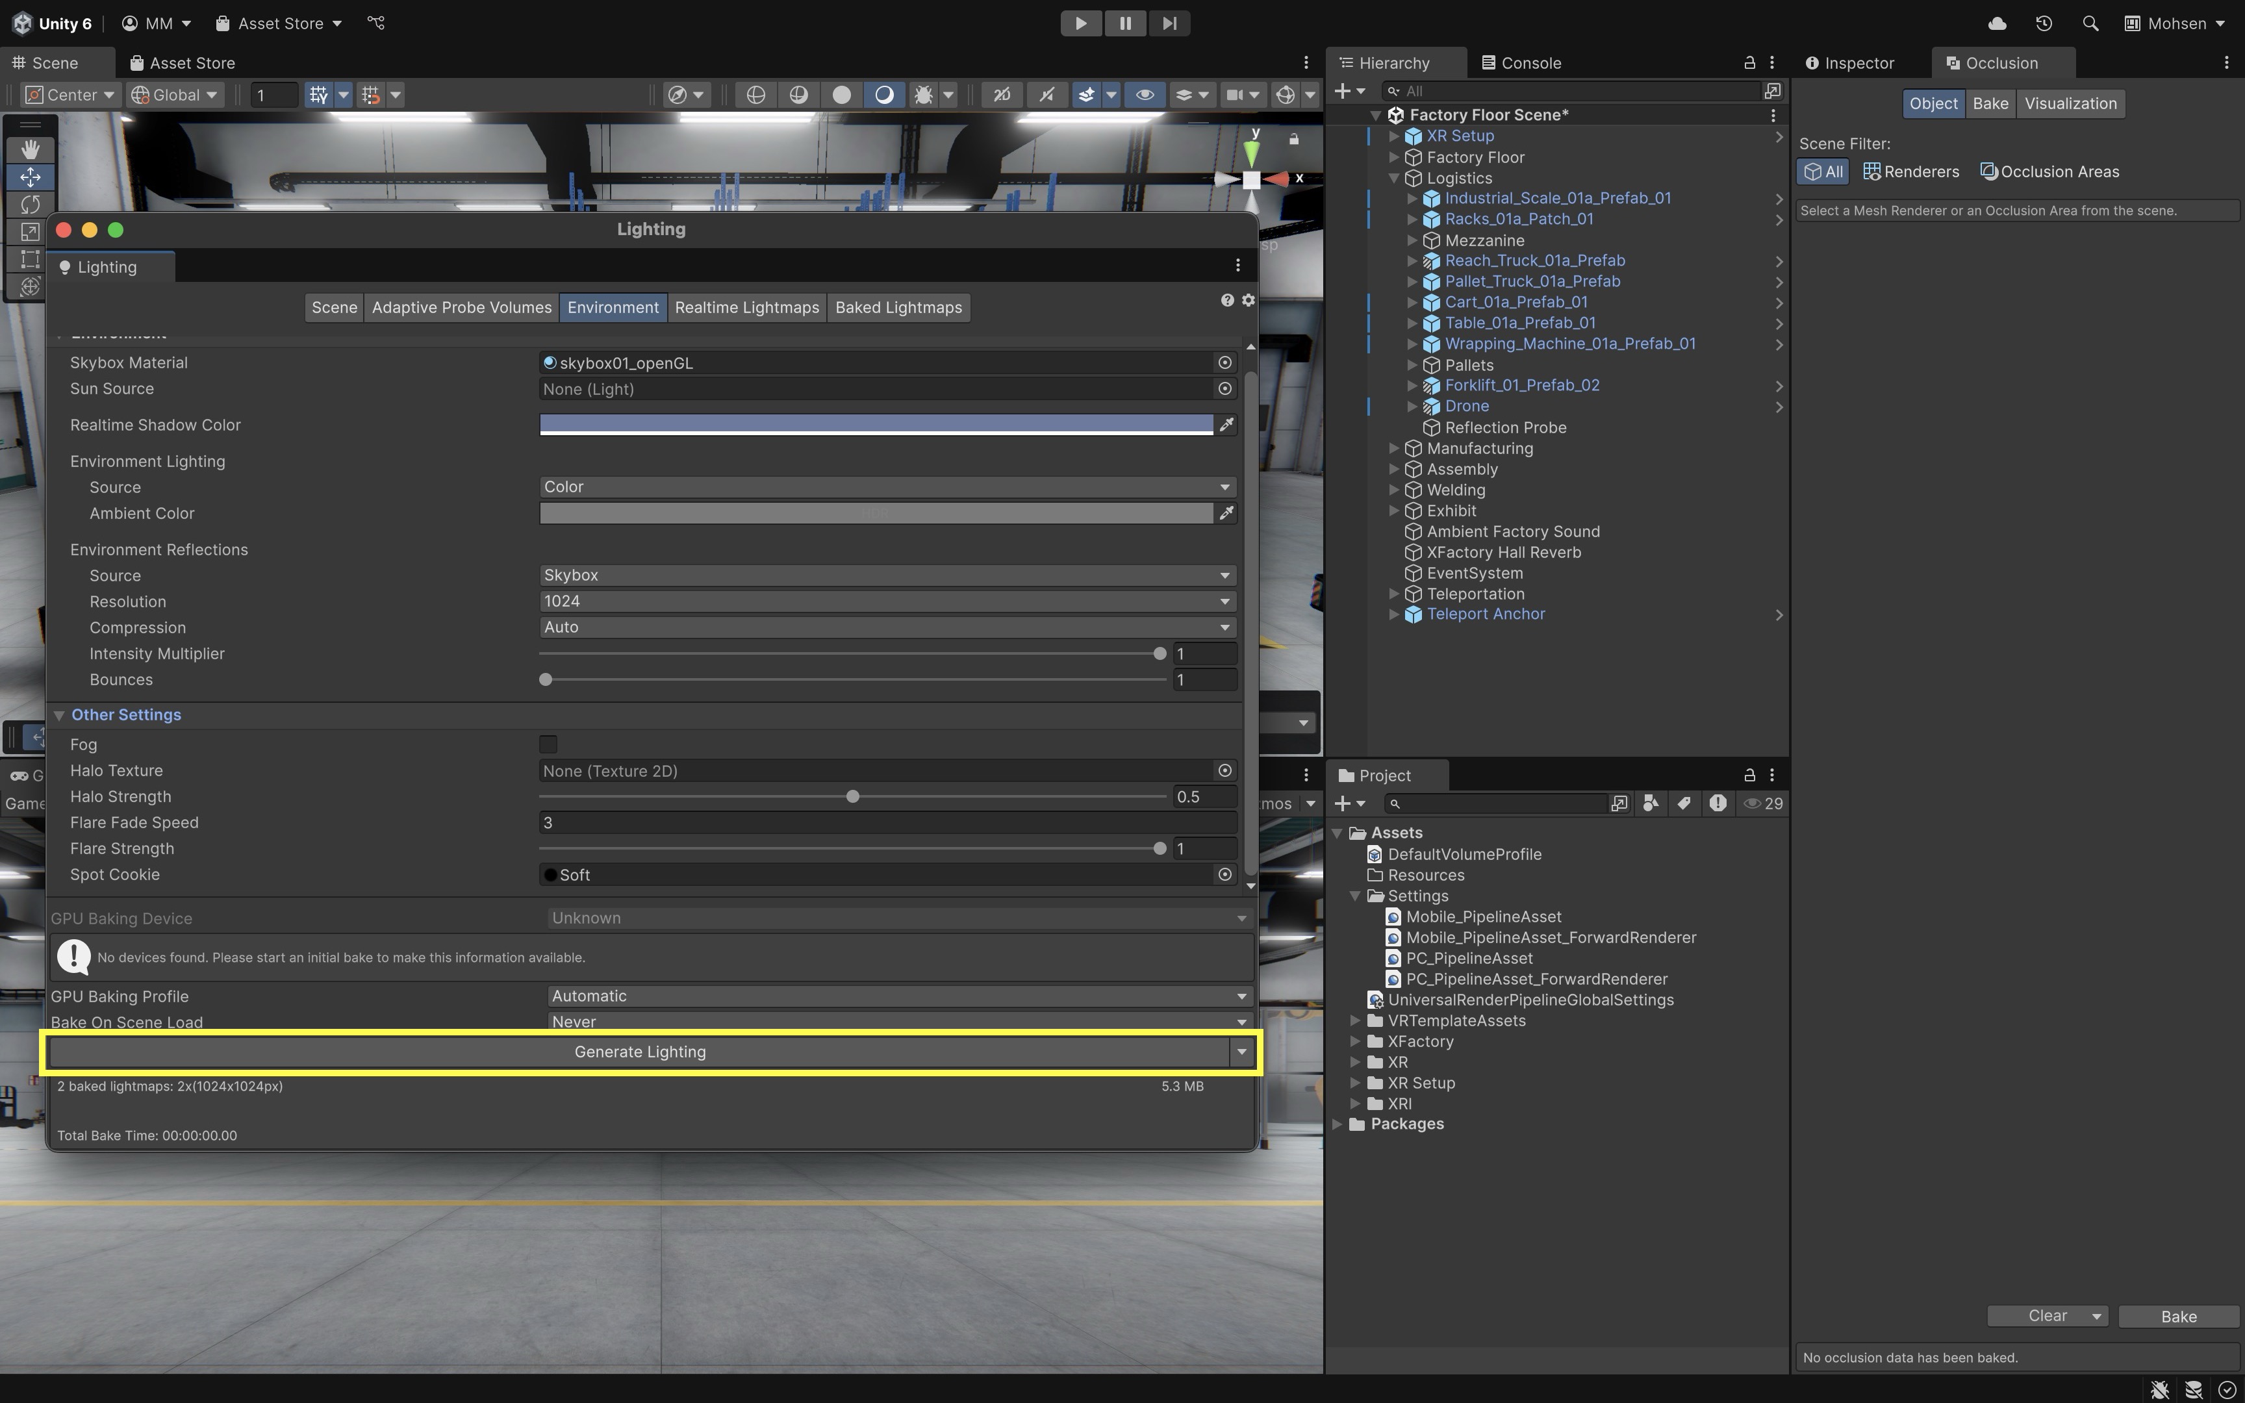This screenshot has height=1403, width=2245.
Task: Click the Realtime Shadow Color swatch
Action: (x=876, y=424)
